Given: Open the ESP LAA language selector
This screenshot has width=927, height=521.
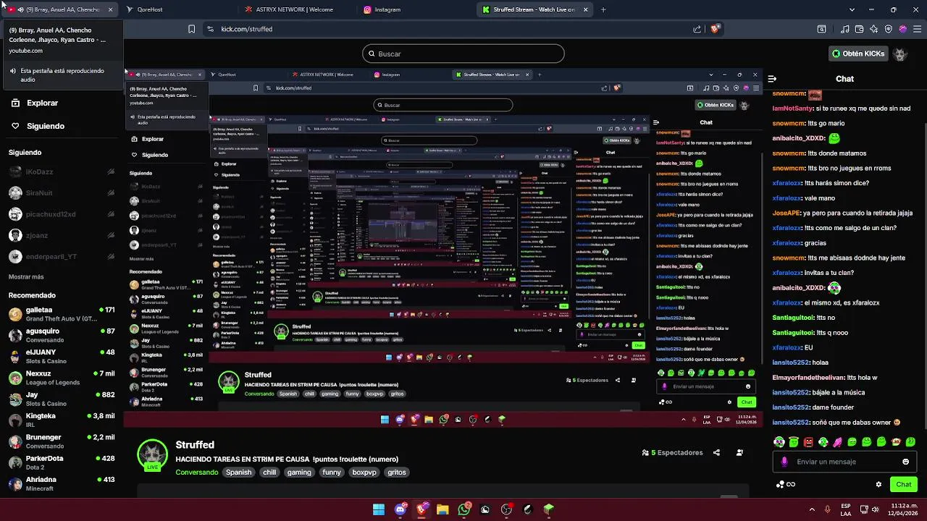Looking at the screenshot, I should [x=846, y=509].
